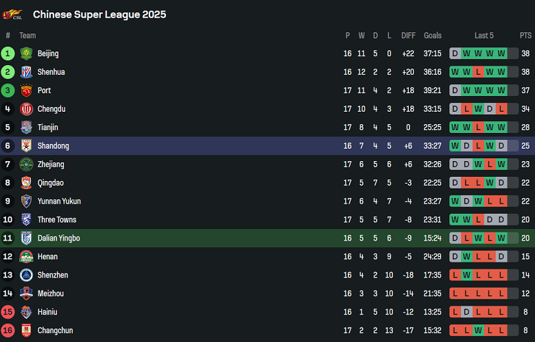Image resolution: width=535 pixels, height=342 pixels.
Task: Click Shenhua's red loss badge in Last 5
Action: pos(478,72)
